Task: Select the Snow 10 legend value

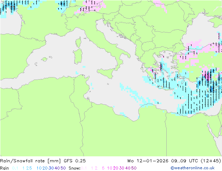Action: click(110, 168)
